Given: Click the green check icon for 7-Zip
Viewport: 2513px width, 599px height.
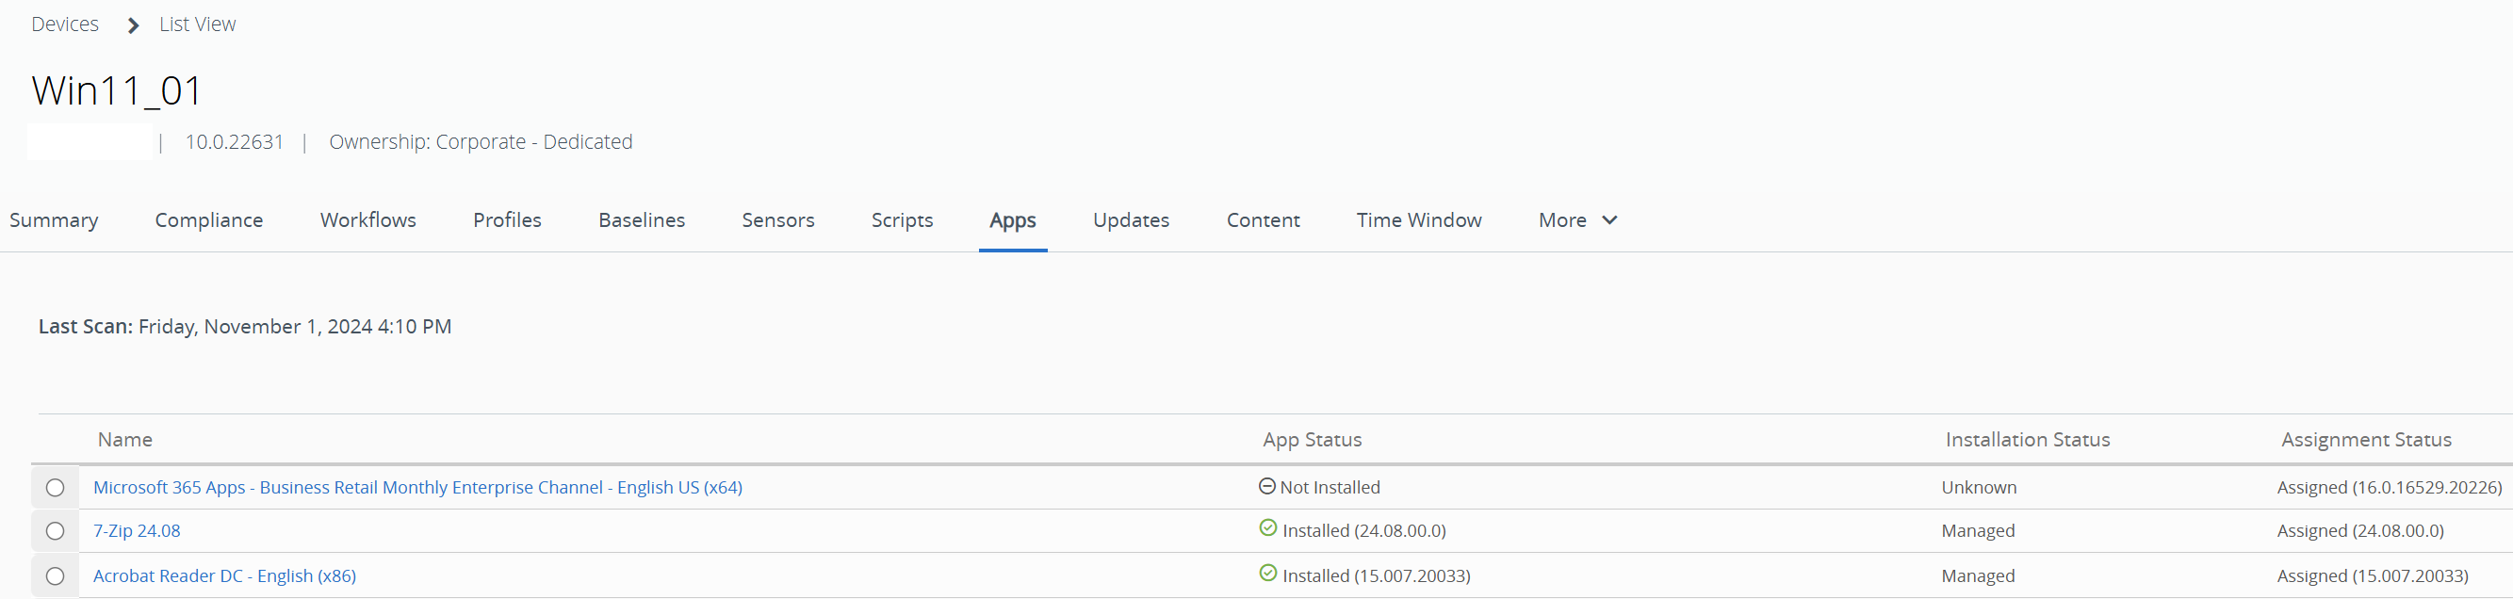Looking at the screenshot, I should coord(1267,527).
